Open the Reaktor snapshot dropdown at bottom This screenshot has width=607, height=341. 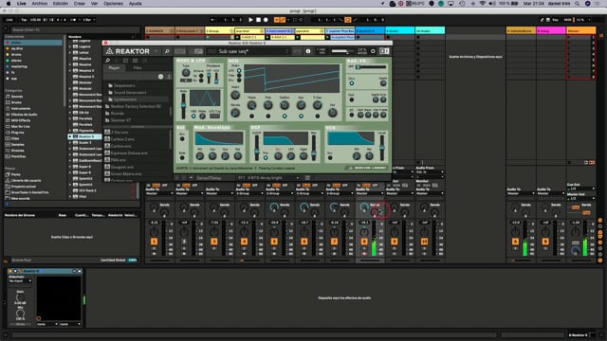point(268,178)
